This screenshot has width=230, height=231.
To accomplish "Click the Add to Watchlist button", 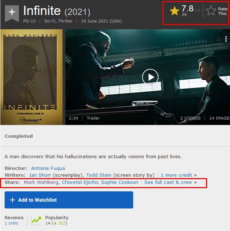I will [69, 200].
